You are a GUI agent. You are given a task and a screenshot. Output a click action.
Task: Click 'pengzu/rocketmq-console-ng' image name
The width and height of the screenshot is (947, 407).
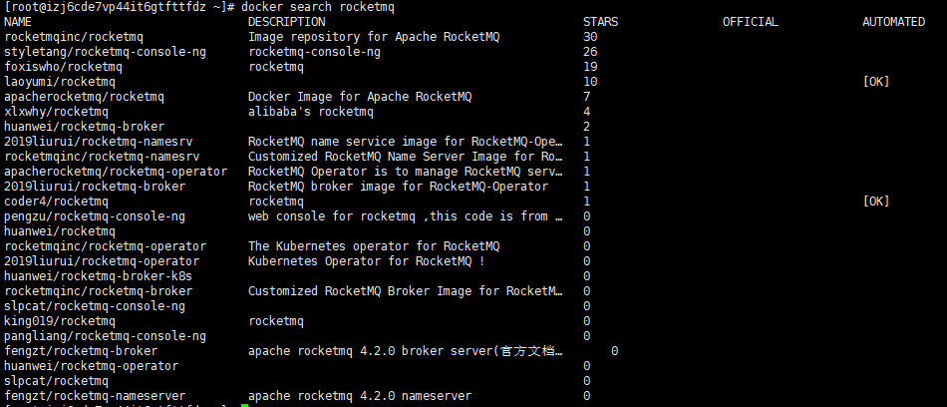[95, 216]
